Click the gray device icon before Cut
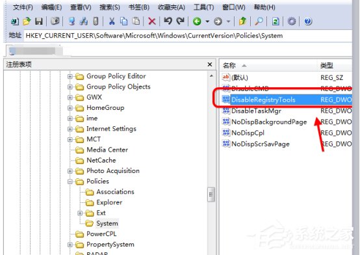The width and height of the screenshot is (360, 255). [x=96, y=21]
